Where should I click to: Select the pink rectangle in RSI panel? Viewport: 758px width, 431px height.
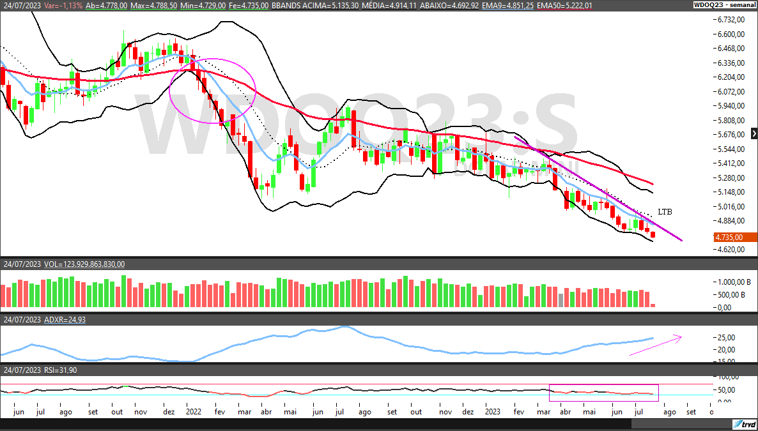click(x=603, y=393)
